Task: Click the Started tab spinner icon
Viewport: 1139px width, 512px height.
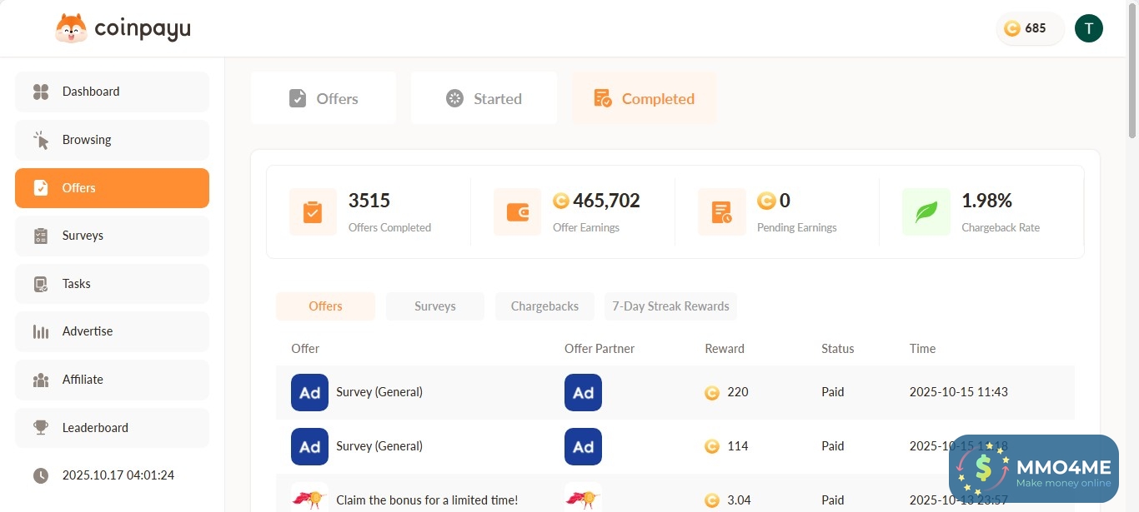Action: [454, 98]
